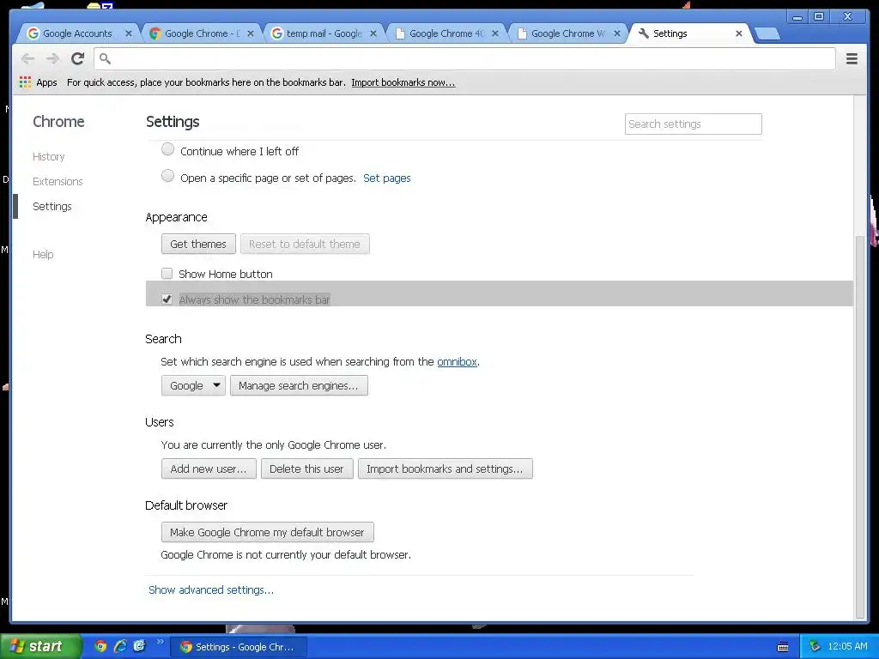The height and width of the screenshot is (659, 879).
Task: Click the third quick launch icon
Action: click(x=139, y=646)
